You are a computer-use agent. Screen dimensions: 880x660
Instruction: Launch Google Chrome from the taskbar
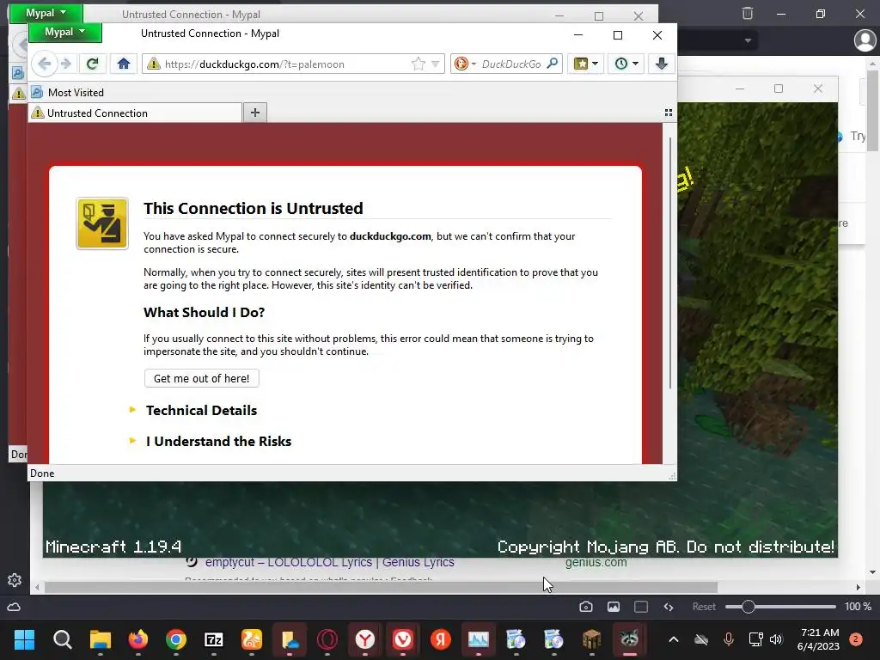[x=175, y=639]
